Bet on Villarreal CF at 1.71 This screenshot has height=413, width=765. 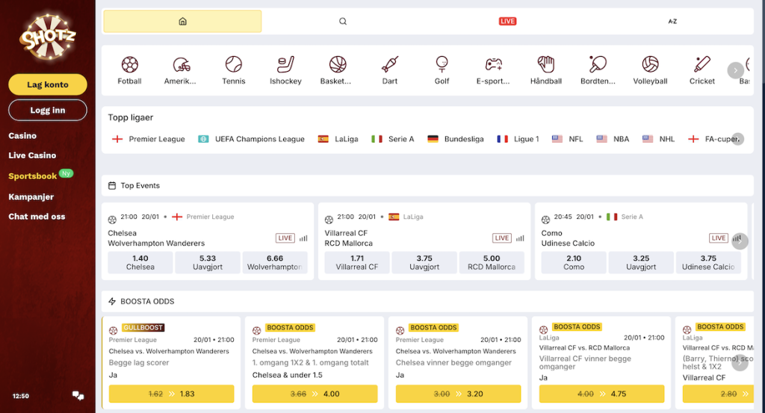[x=357, y=262]
